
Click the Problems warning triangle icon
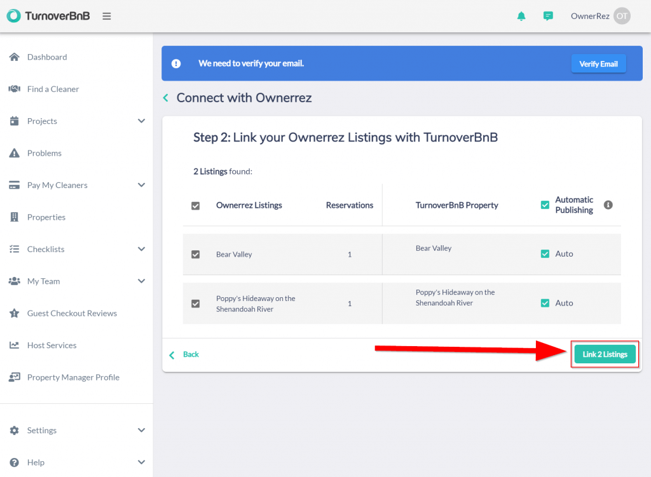pos(15,153)
